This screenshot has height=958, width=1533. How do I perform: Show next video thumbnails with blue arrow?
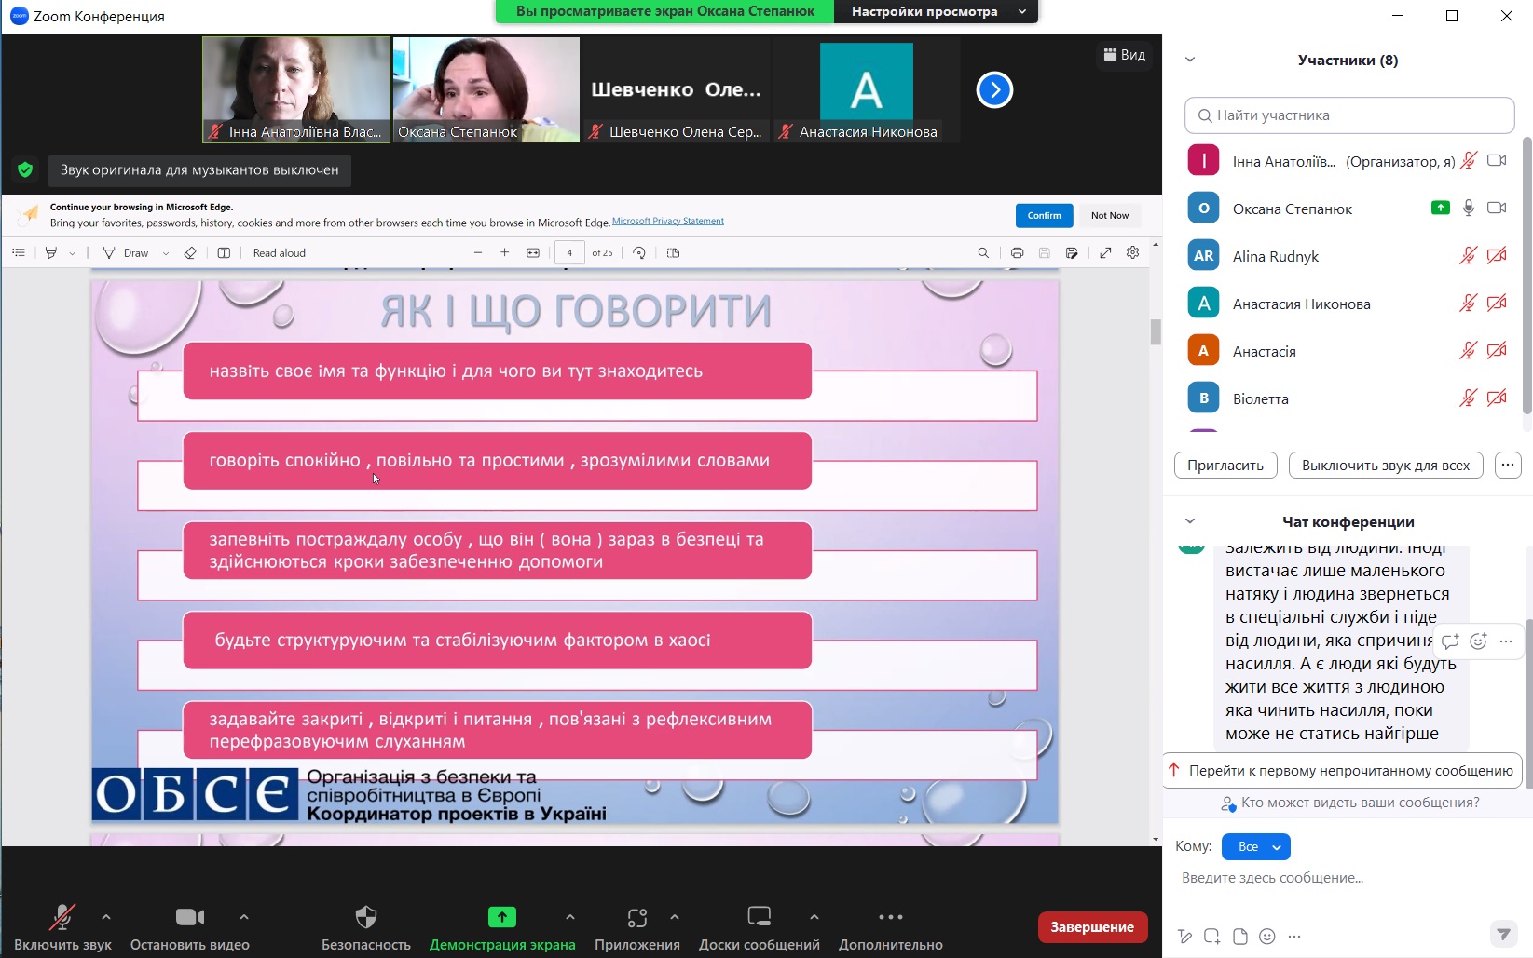point(994,90)
